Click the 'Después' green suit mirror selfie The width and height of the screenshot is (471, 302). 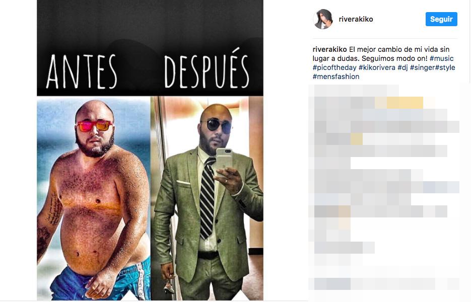pyautogui.click(x=207, y=198)
